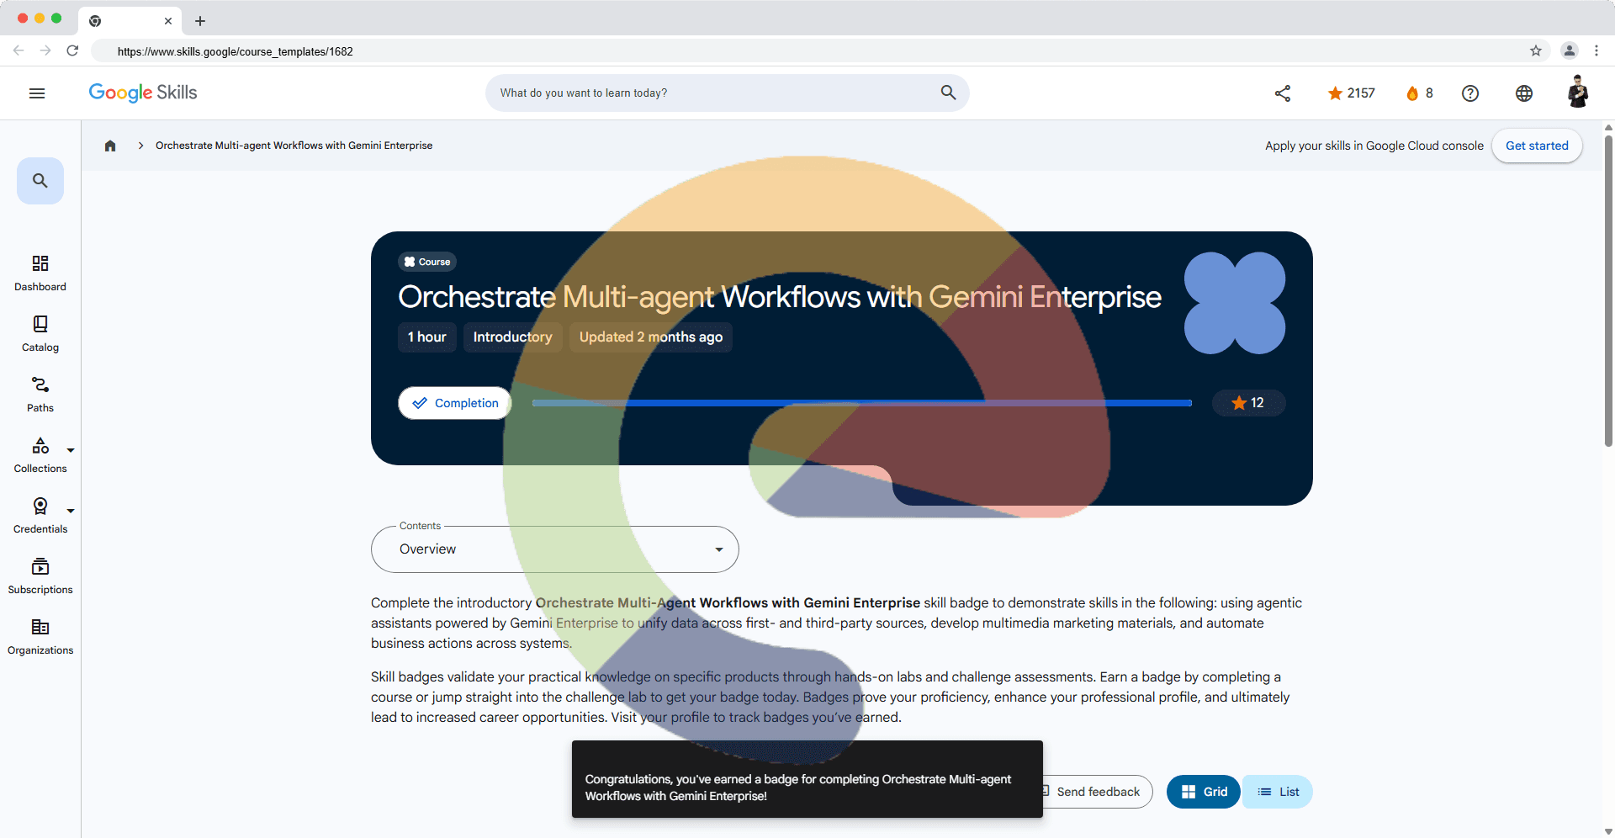Bookmark the page with the star icon
The image size is (1615, 838).
(x=1536, y=50)
